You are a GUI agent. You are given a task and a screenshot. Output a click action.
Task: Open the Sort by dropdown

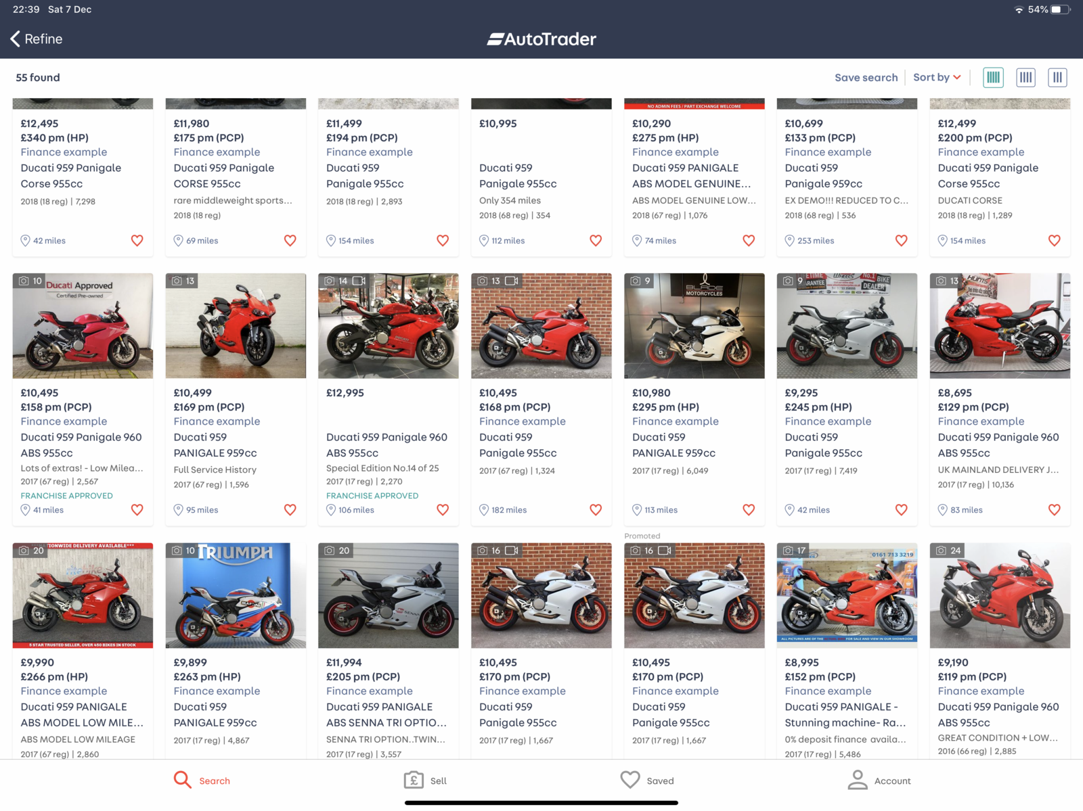click(x=937, y=78)
